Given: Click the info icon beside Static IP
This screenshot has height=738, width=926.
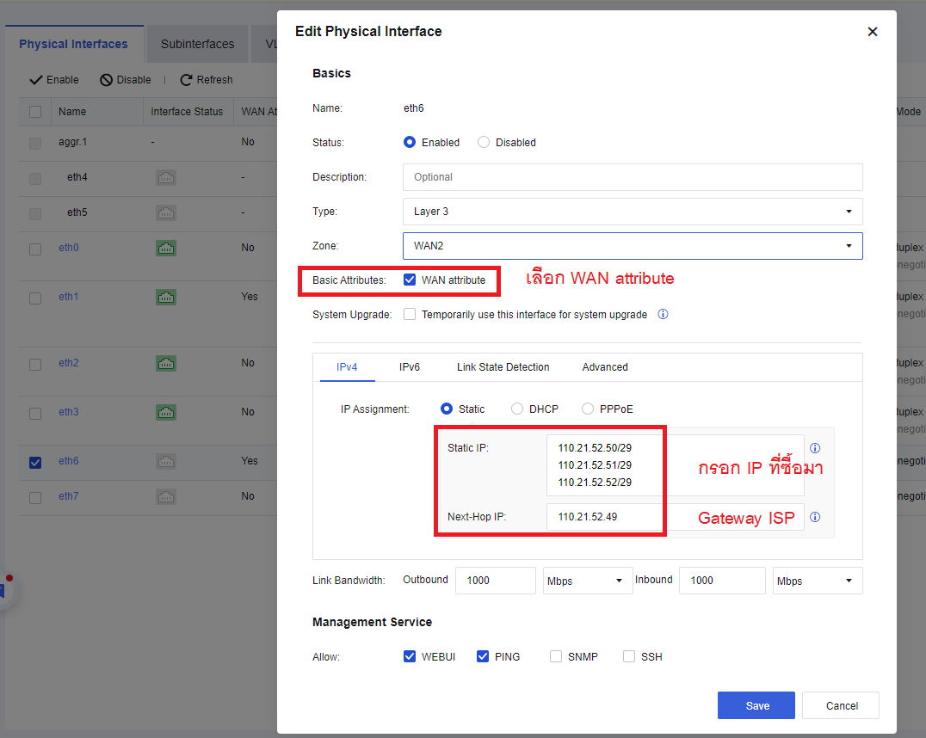Looking at the screenshot, I should pyautogui.click(x=815, y=447).
